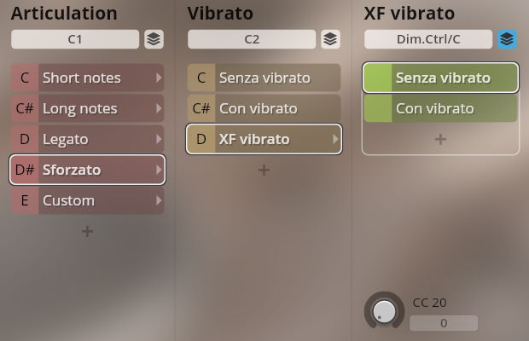Click the C2 key range field

(252, 39)
